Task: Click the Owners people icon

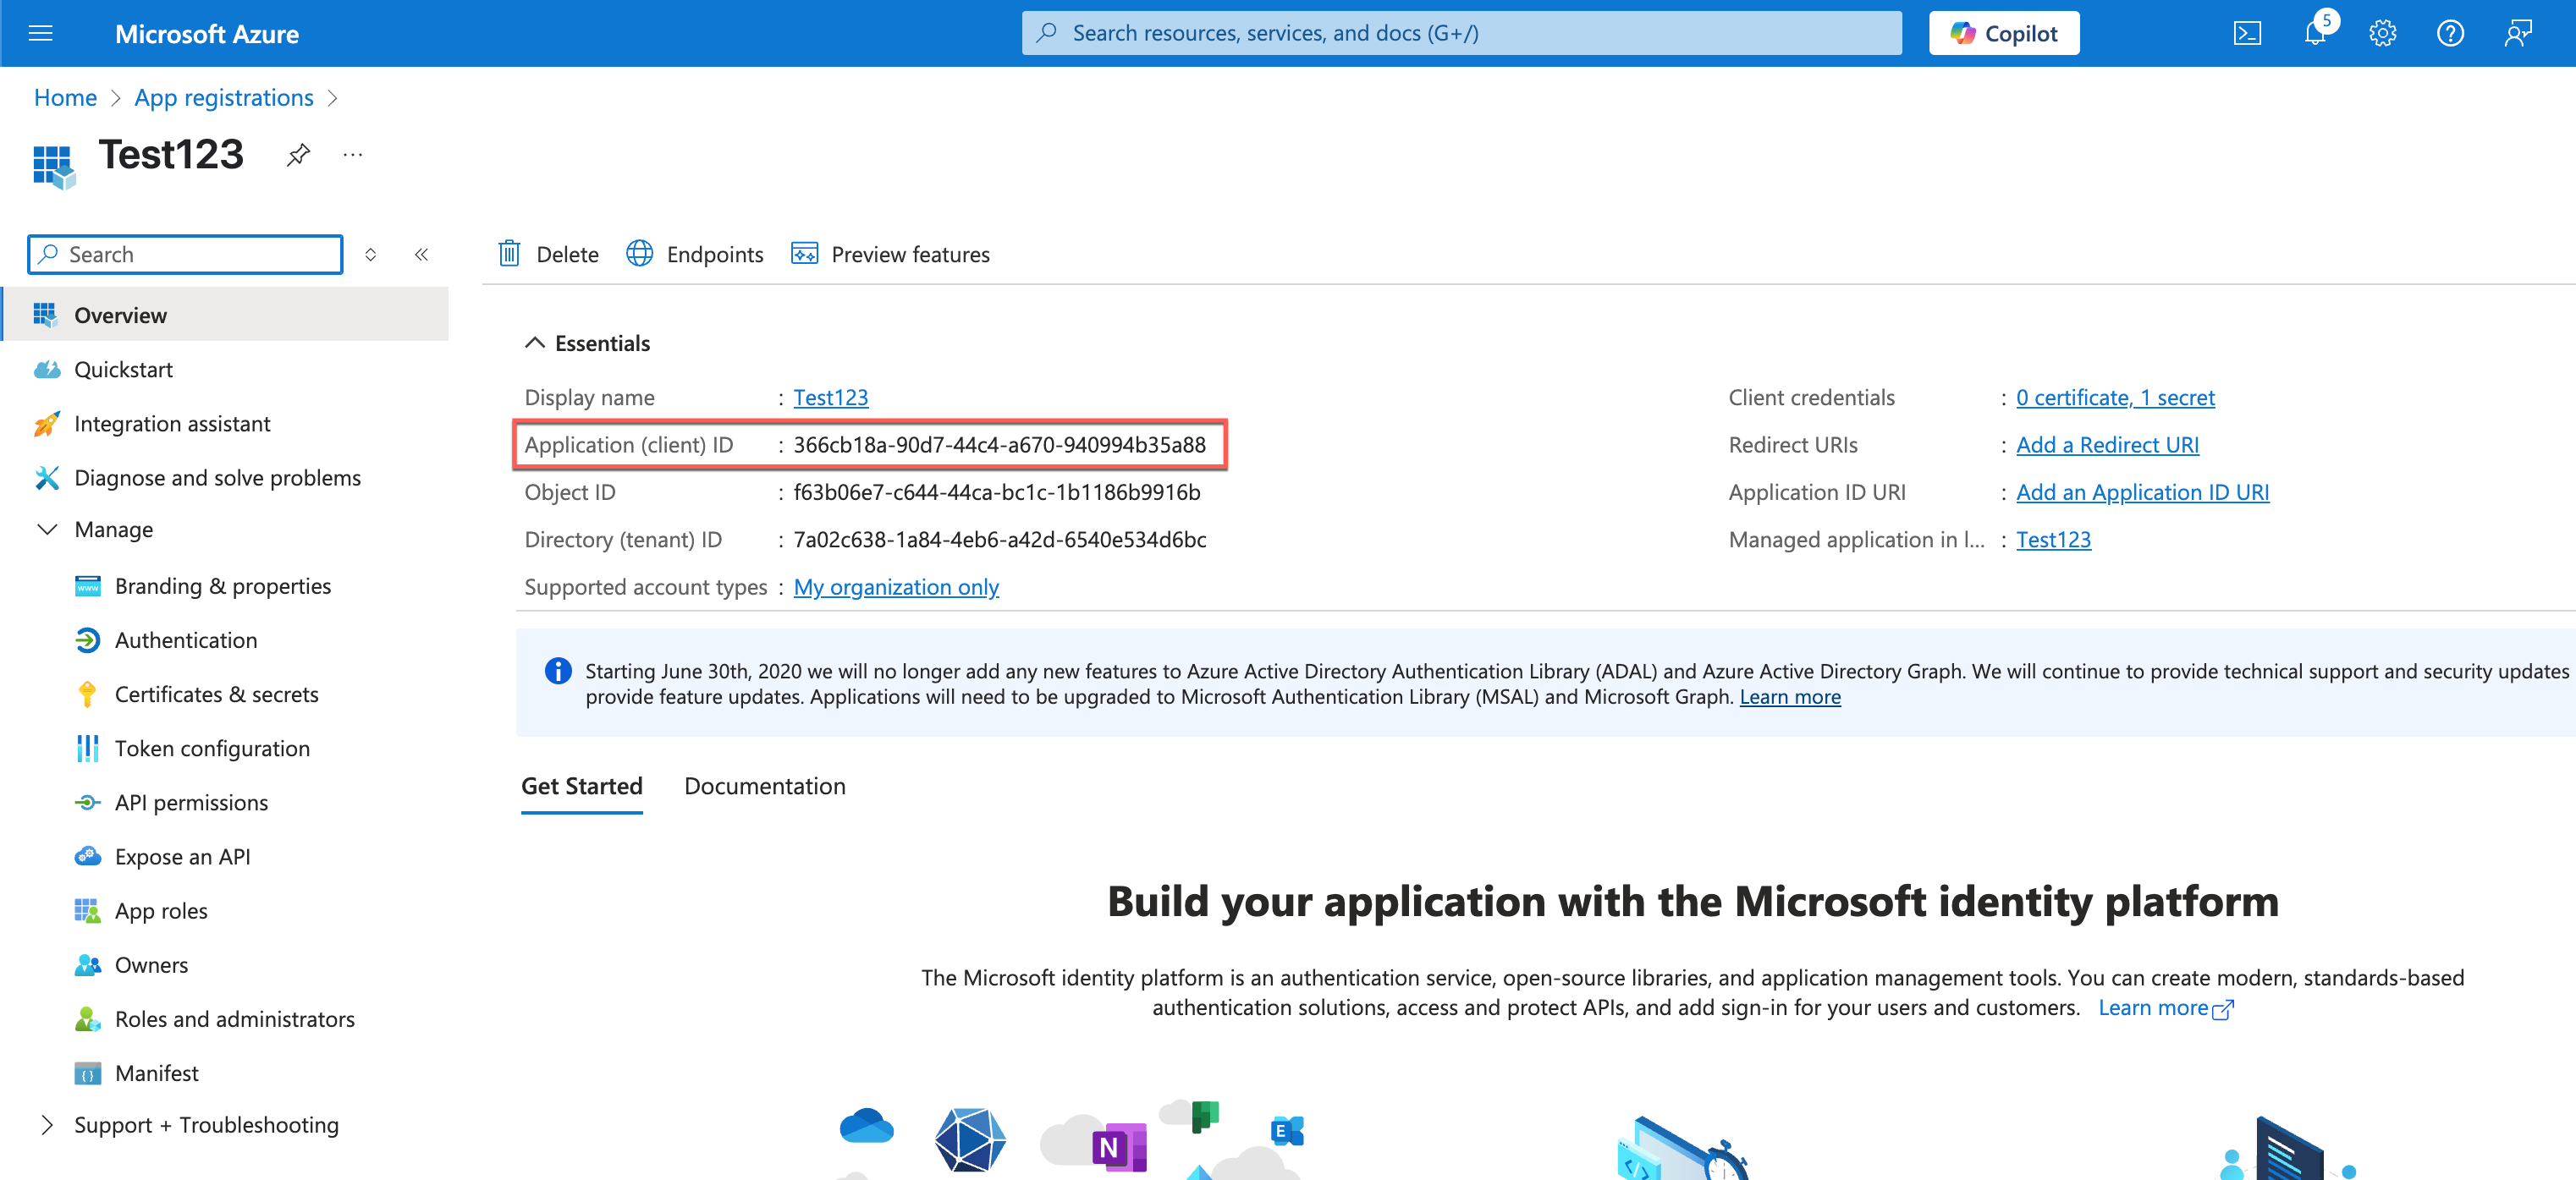Action: (87, 965)
